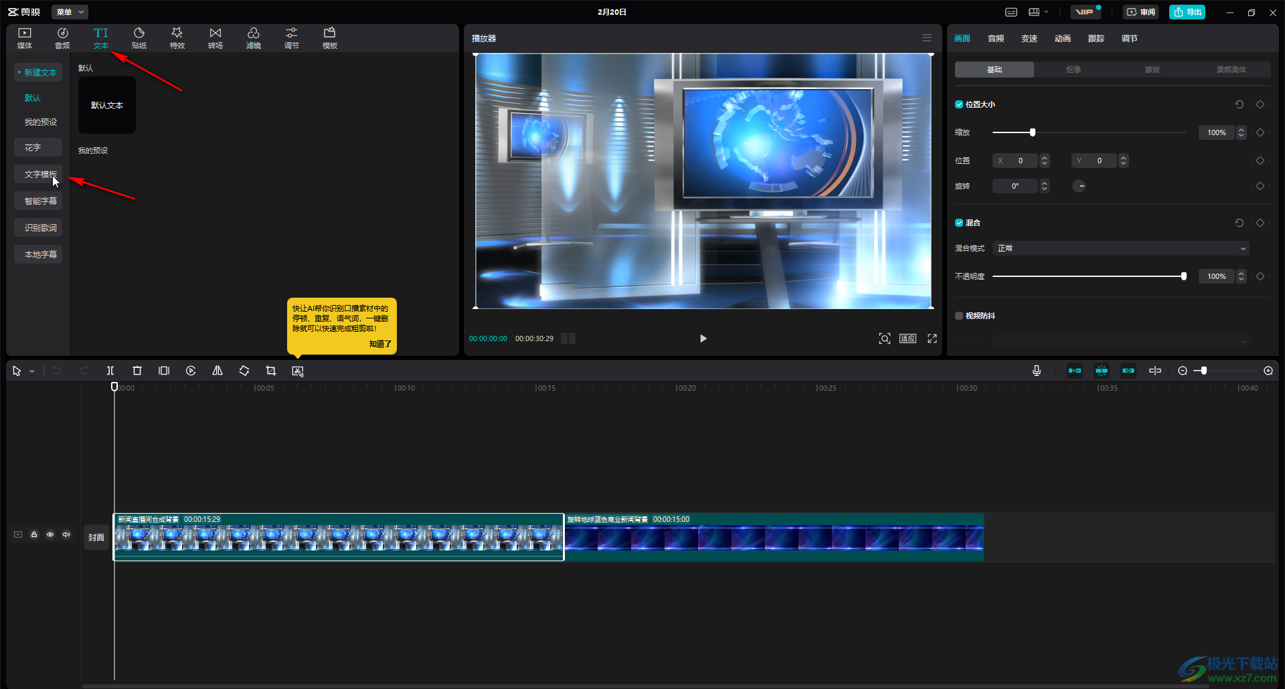Click the rotation stepper arrows
Image resolution: width=1285 pixels, height=689 pixels.
[1045, 186]
